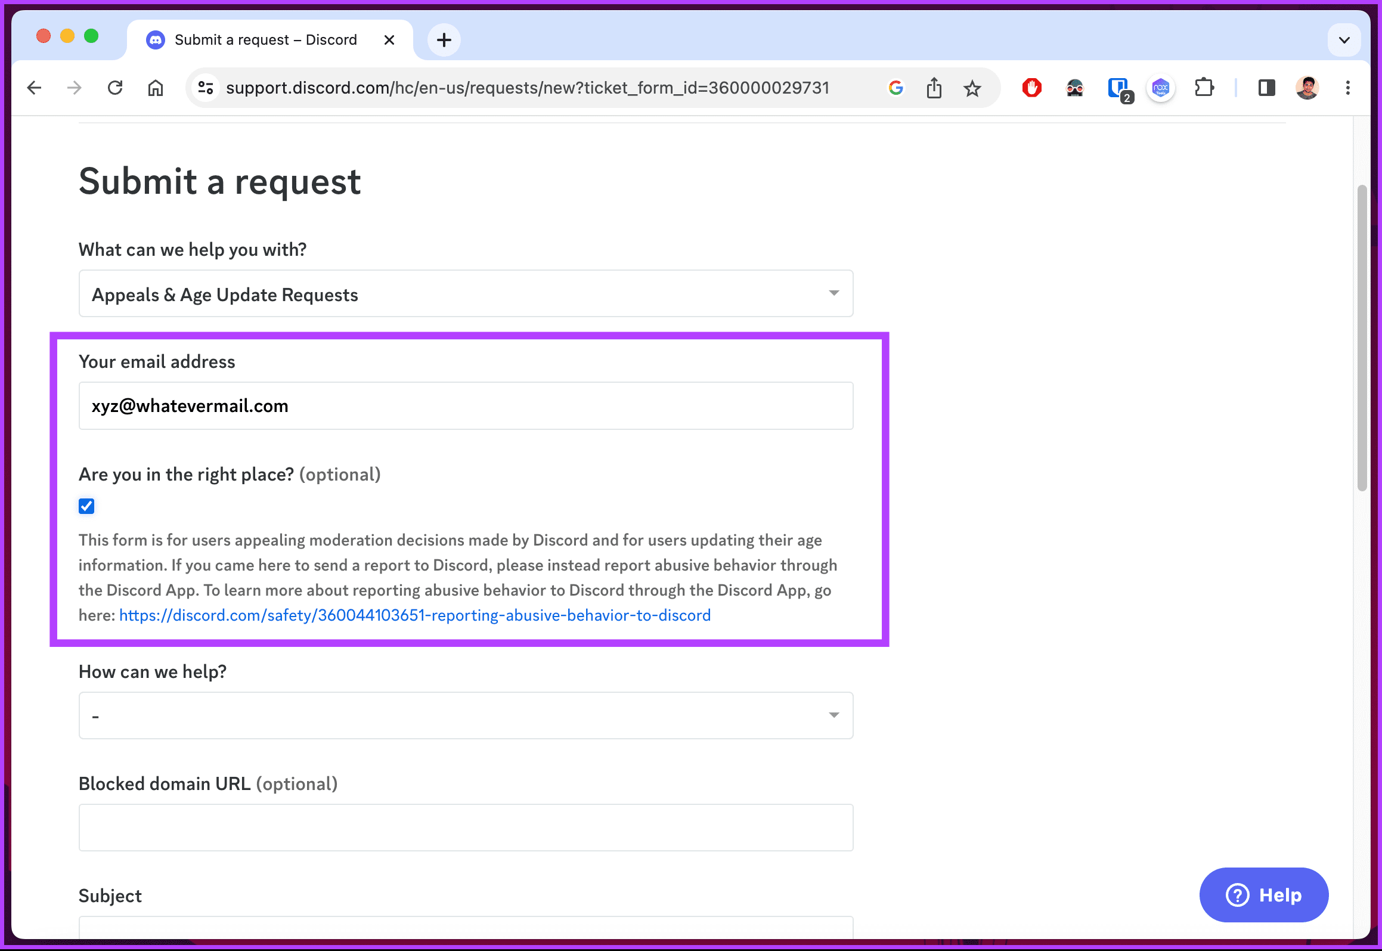
Task: Bookmark this page with the star icon
Action: coord(972,88)
